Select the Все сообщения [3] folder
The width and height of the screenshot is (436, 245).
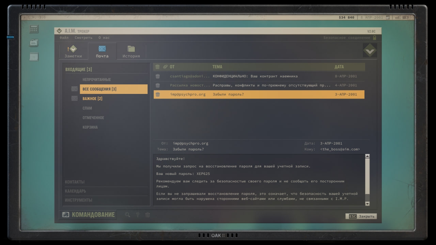coord(114,89)
